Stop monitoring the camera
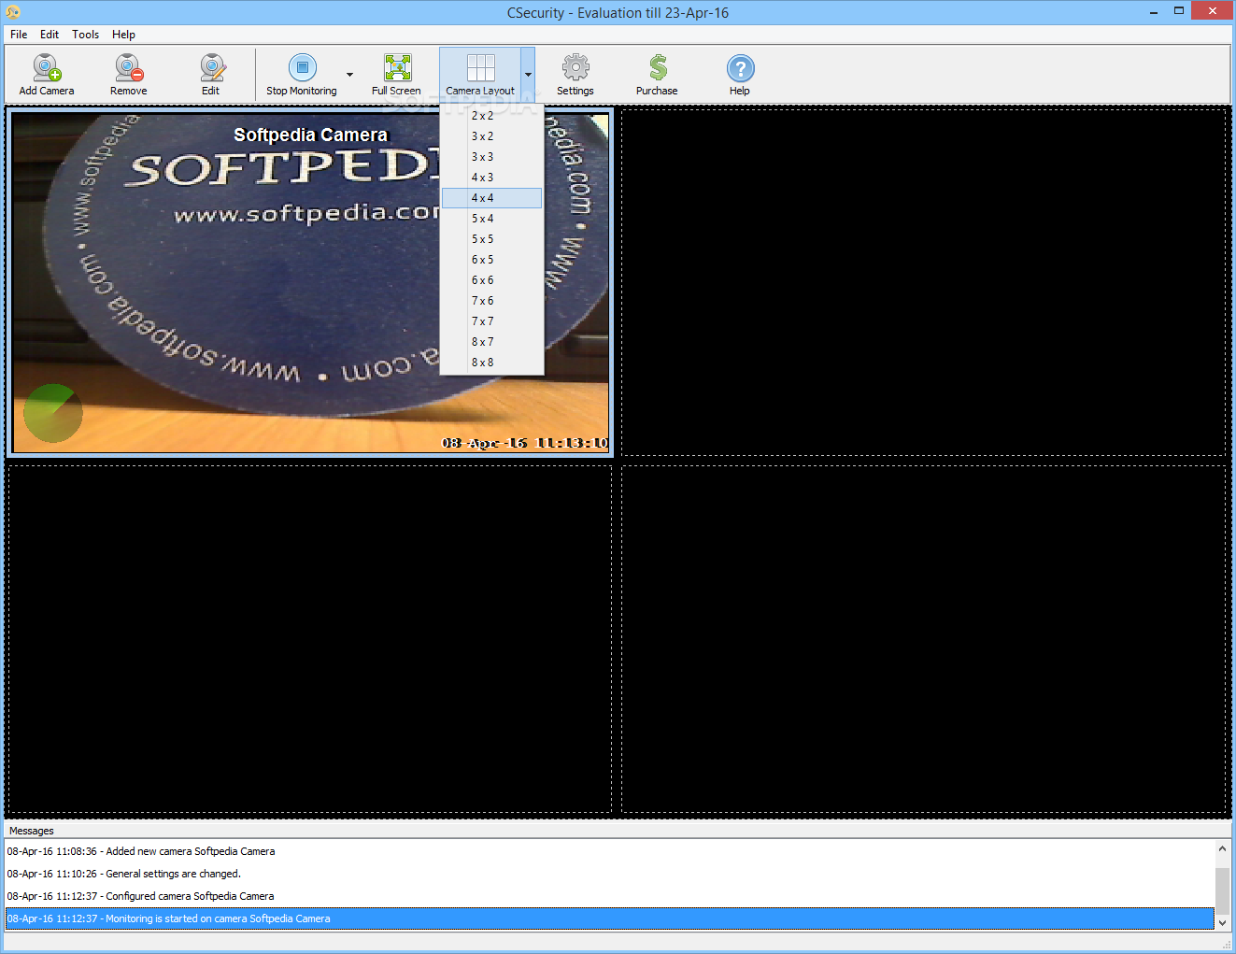The height and width of the screenshot is (954, 1236). pos(302,75)
